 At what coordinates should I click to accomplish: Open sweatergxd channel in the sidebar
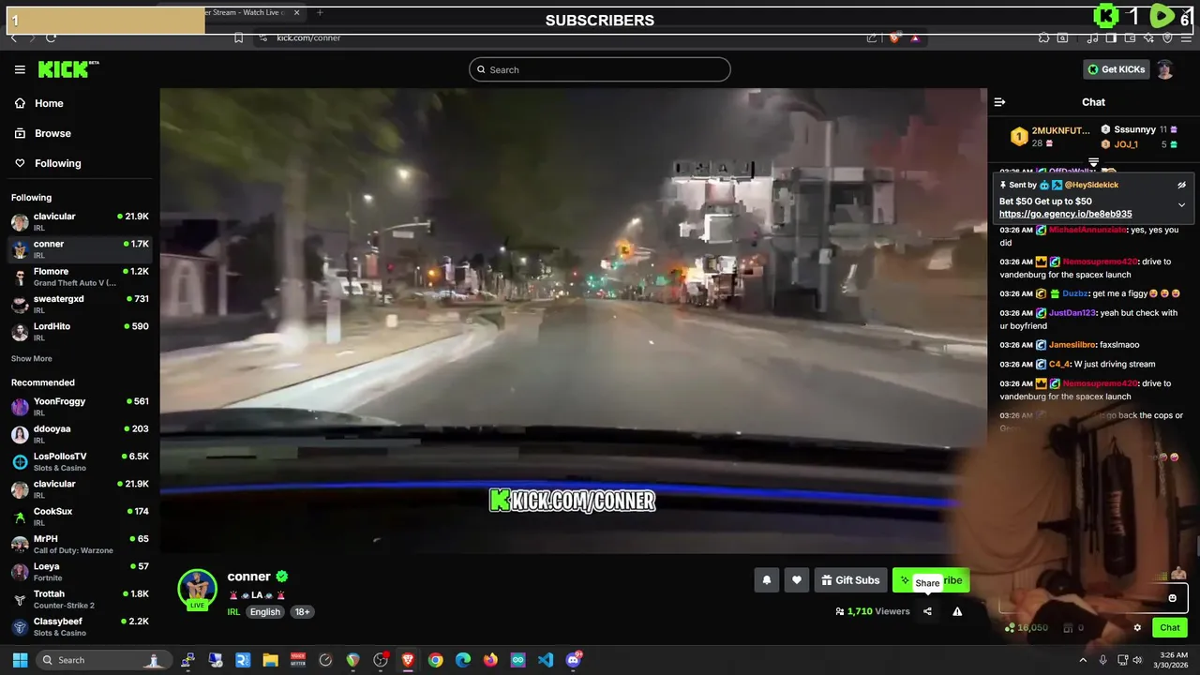[80, 305]
